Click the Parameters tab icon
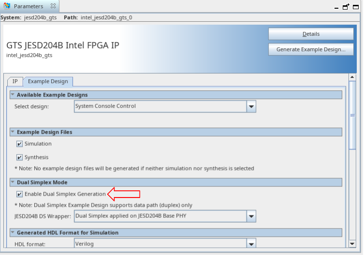Image resolution: width=364 pixels, height=255 pixels. [7, 6]
